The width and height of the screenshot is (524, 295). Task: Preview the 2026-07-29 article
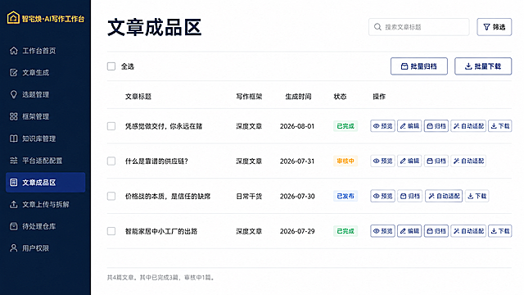coord(382,231)
